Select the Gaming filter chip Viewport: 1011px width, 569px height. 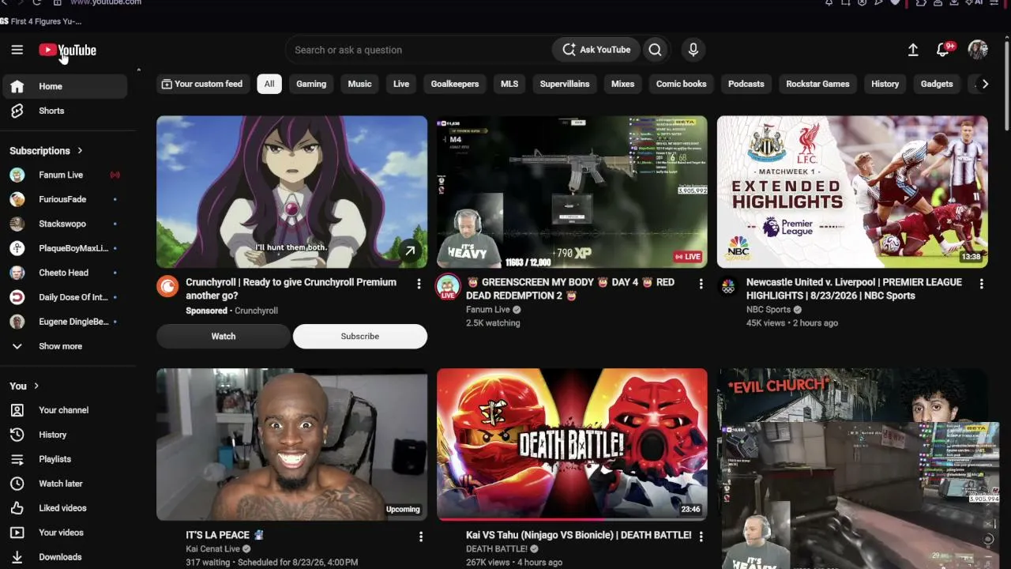311,84
